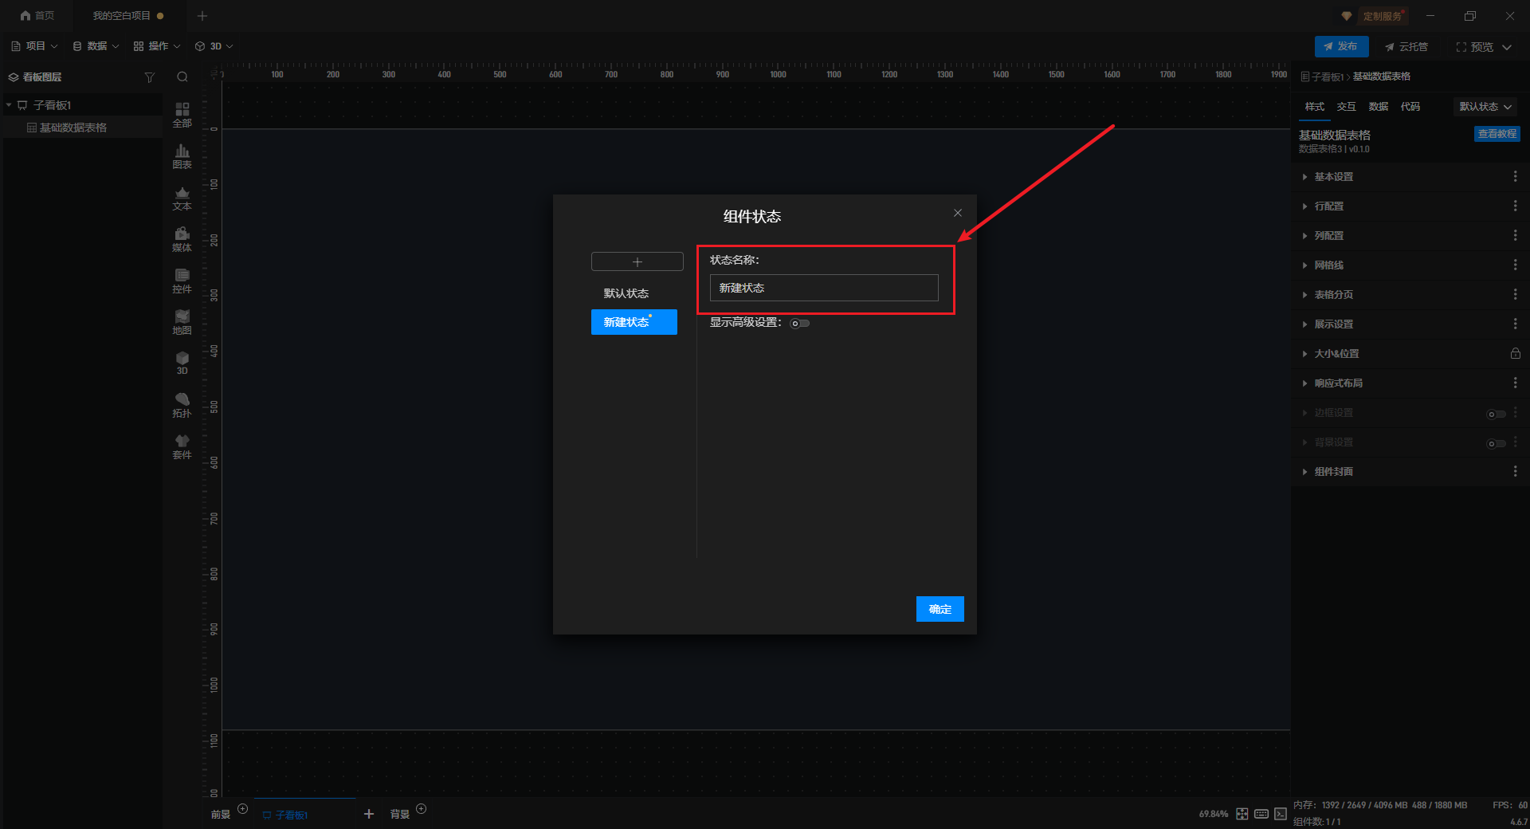Open the 媒体 media component category
The width and height of the screenshot is (1530, 829).
click(x=182, y=238)
